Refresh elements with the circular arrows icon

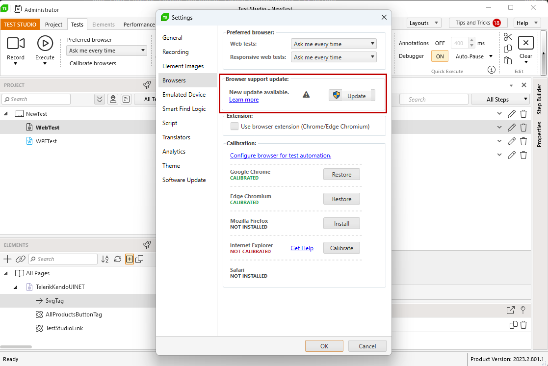click(x=118, y=259)
